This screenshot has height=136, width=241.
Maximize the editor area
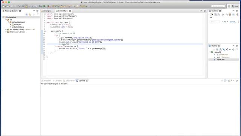[x=204, y=11]
